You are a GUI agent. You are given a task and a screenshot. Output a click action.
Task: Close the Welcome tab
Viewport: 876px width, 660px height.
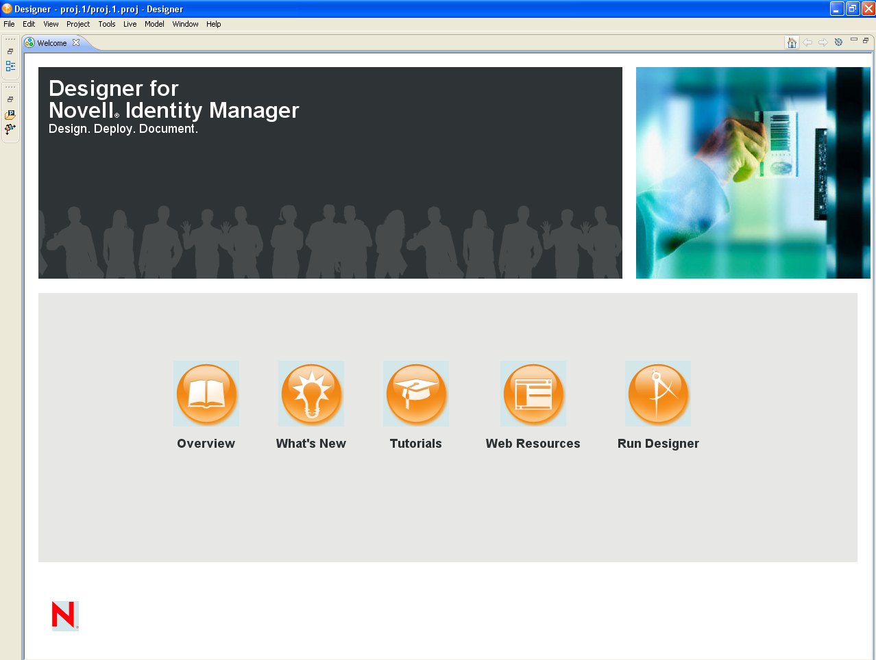76,42
